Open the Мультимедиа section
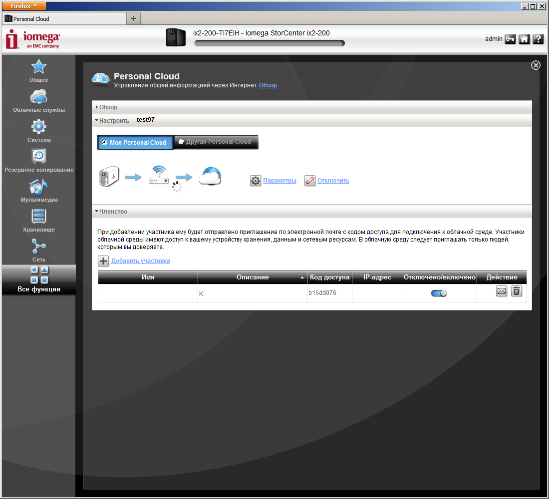The image size is (549, 499). 38,191
